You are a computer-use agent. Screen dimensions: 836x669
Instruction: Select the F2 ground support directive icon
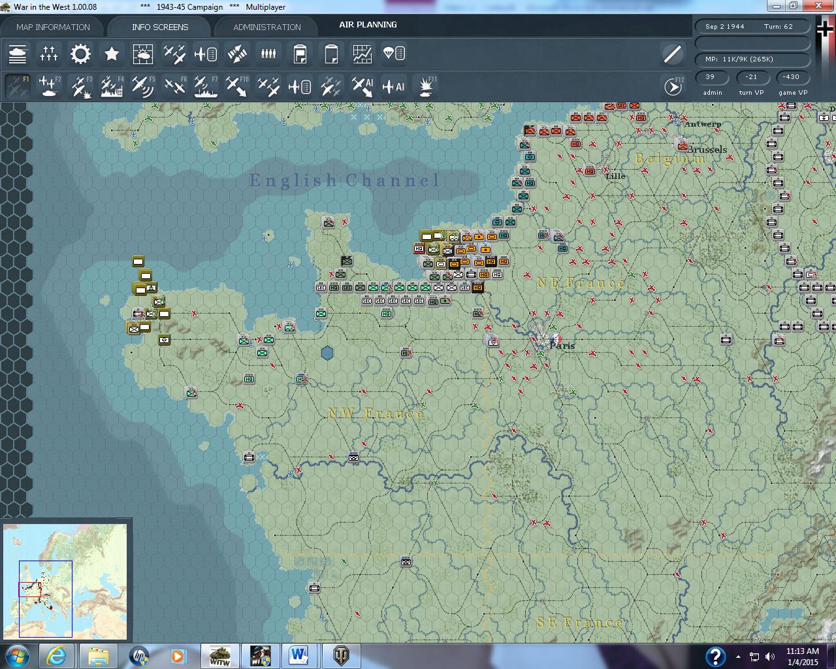click(49, 86)
